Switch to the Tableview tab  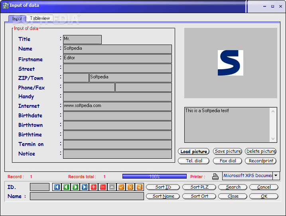point(40,18)
